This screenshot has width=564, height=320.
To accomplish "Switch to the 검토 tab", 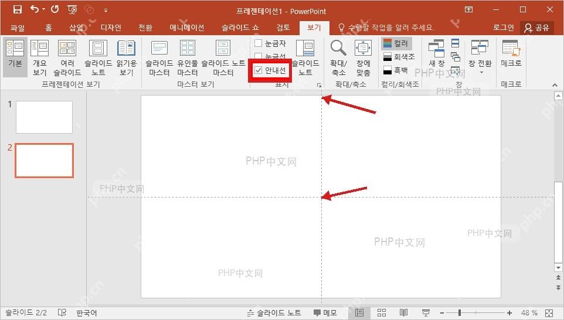I will coord(283,28).
